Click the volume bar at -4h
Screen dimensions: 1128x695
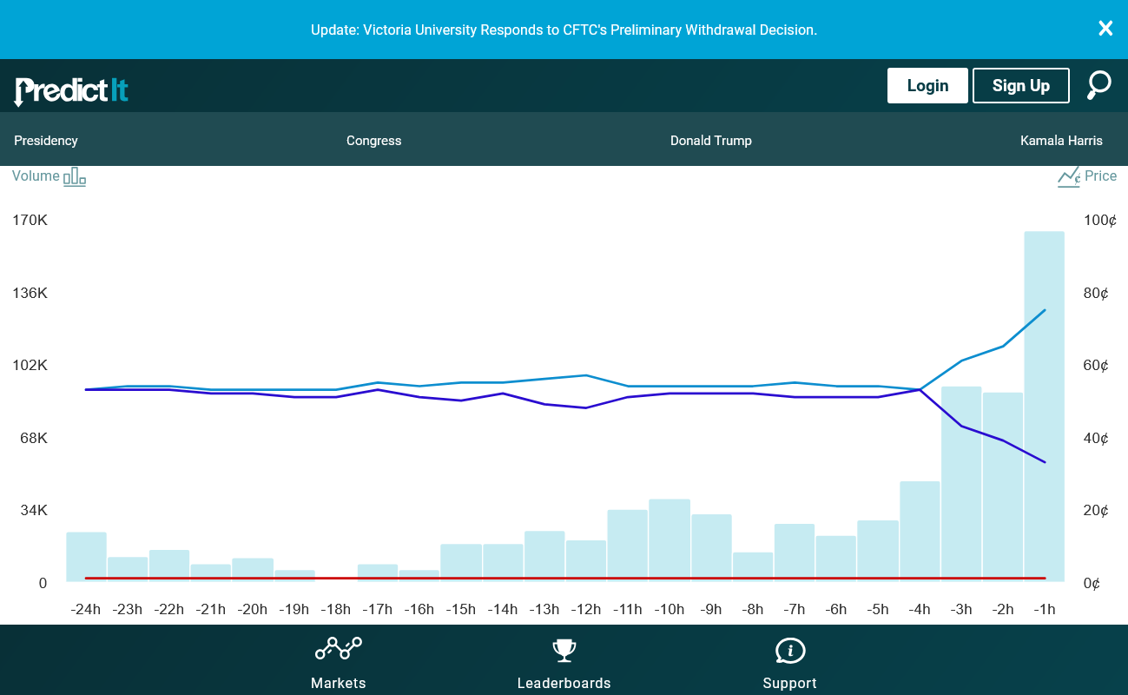click(x=920, y=531)
